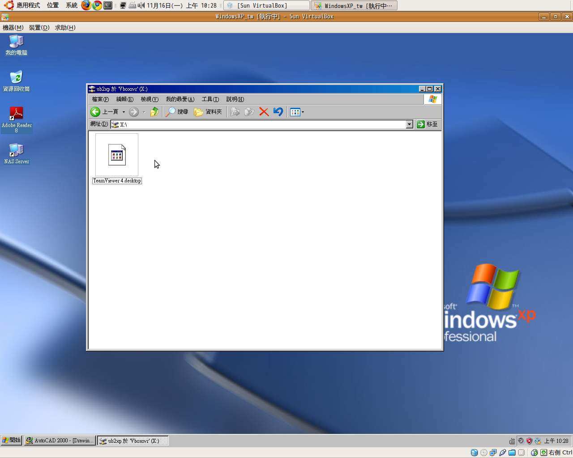The width and height of the screenshot is (573, 458).
Task: Click the TeamViewer 4.desktop file name
Action: click(117, 181)
